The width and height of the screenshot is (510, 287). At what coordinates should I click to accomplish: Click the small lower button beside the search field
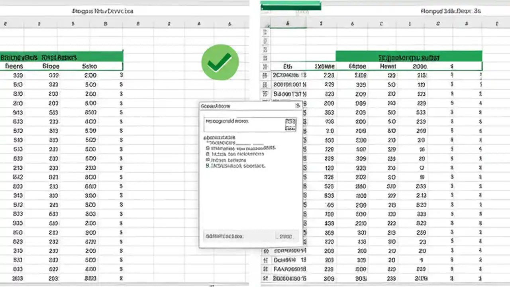[290, 128]
